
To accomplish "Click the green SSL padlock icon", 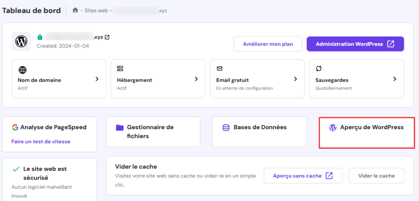I will coord(40,37).
